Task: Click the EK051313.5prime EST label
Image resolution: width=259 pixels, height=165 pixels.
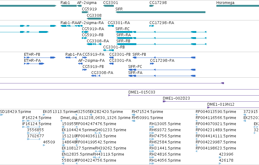Action: coord(59,112)
